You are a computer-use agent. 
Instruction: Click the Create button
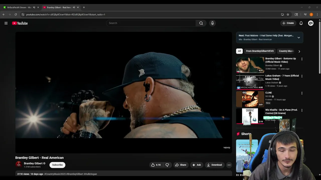click(x=288, y=23)
